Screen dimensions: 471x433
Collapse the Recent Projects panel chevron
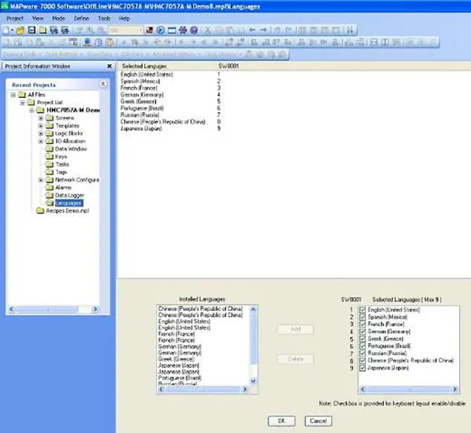pyautogui.click(x=103, y=84)
